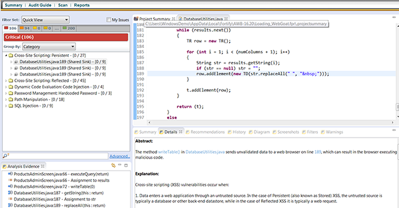The width and height of the screenshot is (399, 208).
Task: Select the more folders ellipsis tab
Action: 56,28
